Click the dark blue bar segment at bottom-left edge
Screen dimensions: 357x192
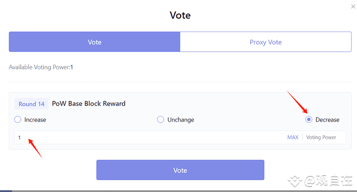(6, 191)
